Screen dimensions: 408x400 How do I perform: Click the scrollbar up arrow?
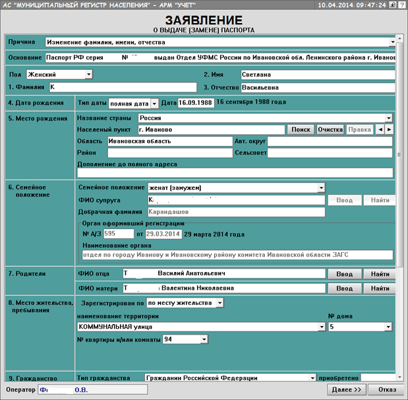point(399,38)
